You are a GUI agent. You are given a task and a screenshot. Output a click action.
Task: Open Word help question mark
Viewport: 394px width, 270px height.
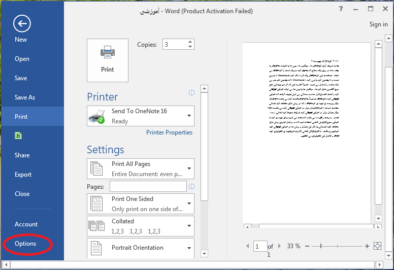coord(341,9)
